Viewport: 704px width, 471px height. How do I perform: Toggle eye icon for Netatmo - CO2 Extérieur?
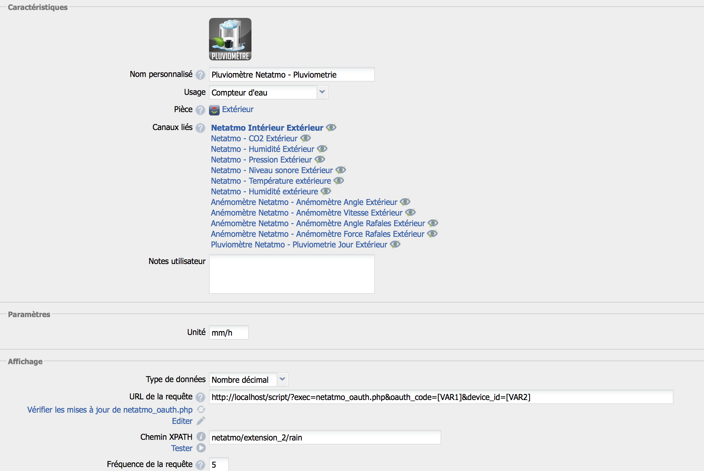[x=306, y=138]
